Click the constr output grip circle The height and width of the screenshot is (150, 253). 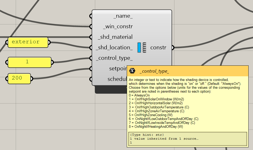tap(172, 48)
